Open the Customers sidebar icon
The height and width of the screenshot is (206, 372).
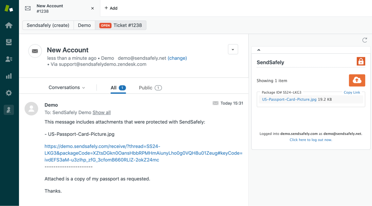pyautogui.click(x=9, y=59)
